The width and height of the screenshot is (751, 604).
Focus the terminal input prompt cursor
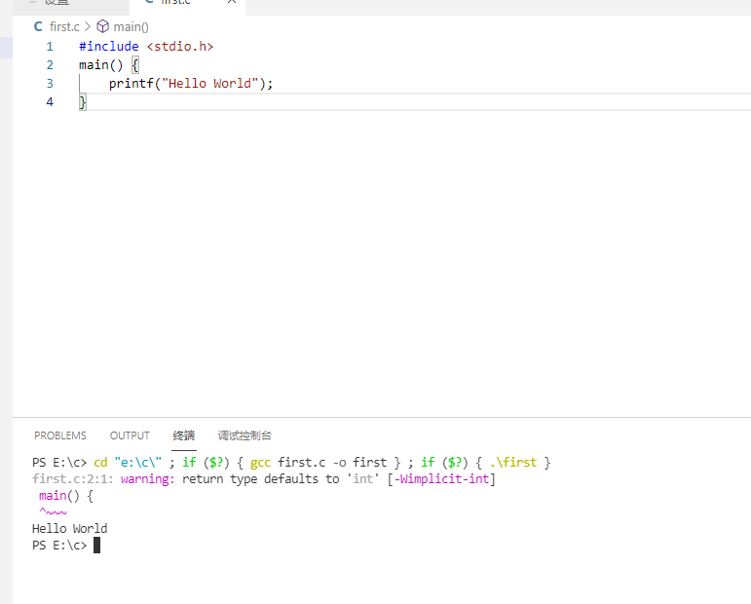coord(96,546)
